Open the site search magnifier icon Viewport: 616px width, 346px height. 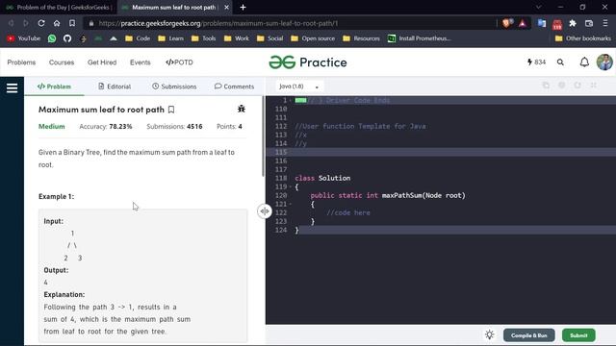click(x=560, y=62)
